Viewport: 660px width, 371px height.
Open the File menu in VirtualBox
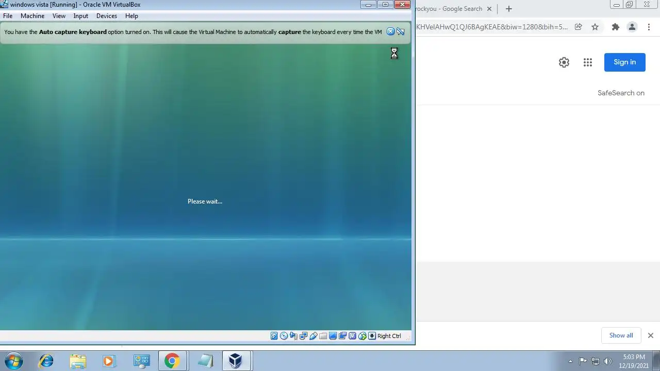8,16
